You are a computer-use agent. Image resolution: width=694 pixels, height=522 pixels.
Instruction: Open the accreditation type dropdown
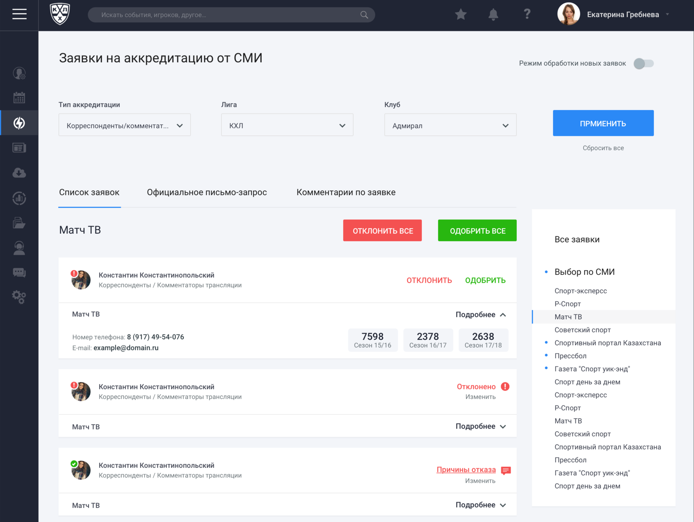coord(124,125)
